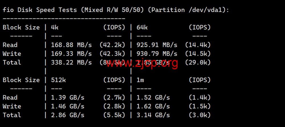Select the 64k read IOPS (14.4k)
285x127 pixels.
[198, 45]
